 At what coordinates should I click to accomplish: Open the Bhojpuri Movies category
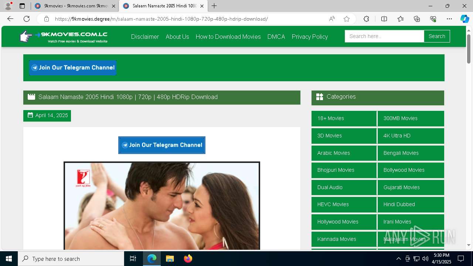click(x=344, y=170)
